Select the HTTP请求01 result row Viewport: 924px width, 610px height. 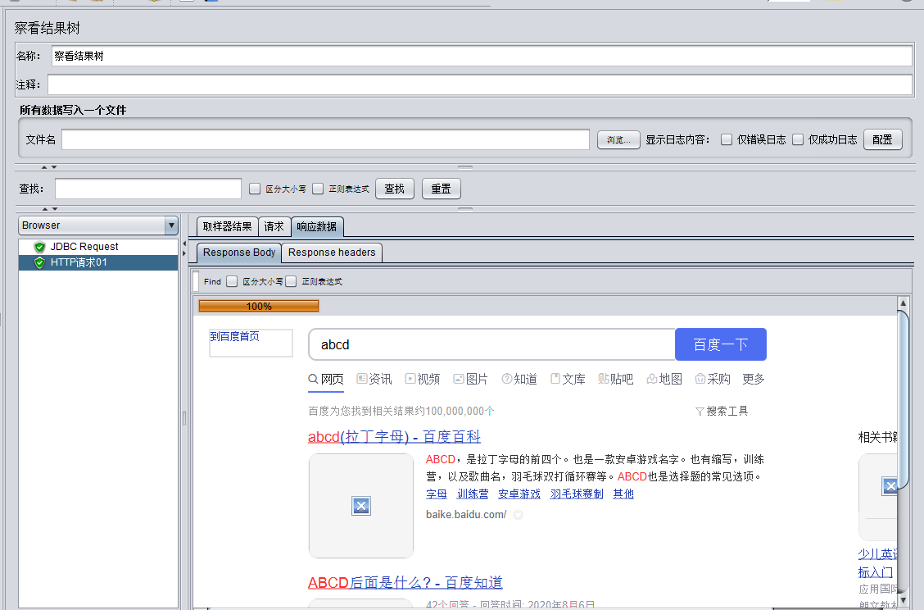[x=97, y=262]
